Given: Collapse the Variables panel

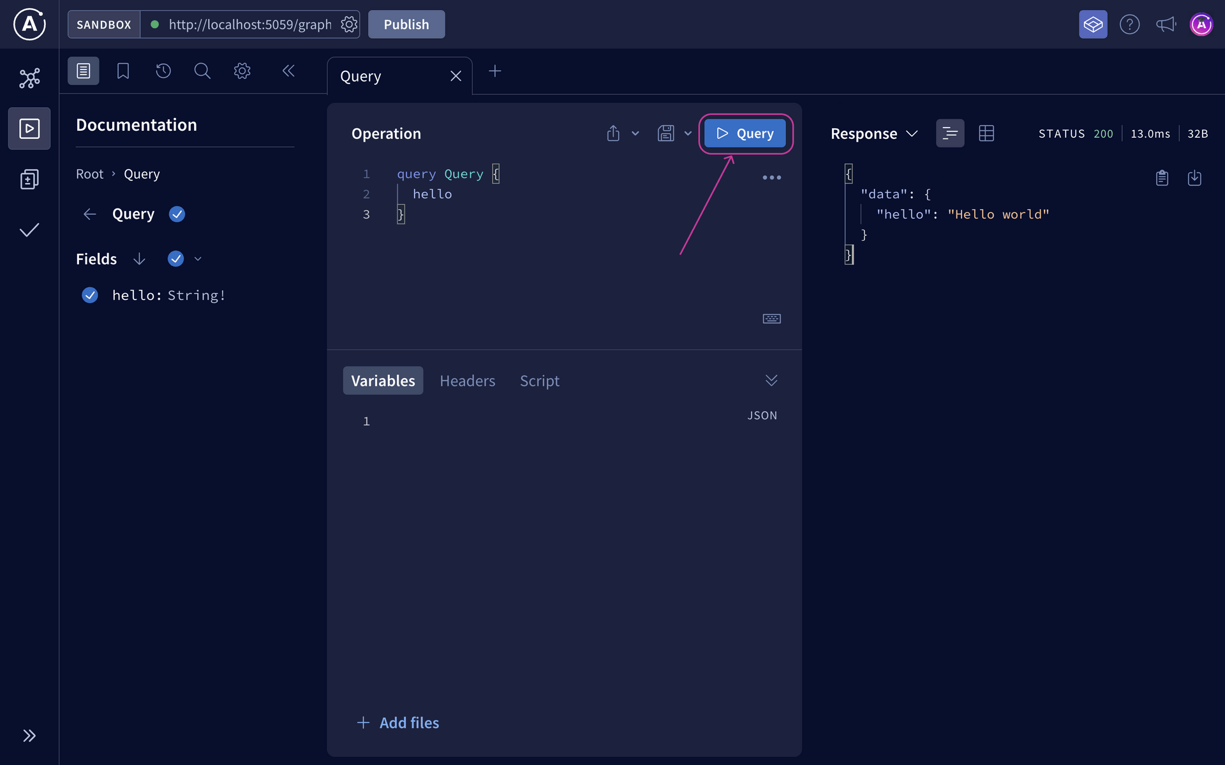Looking at the screenshot, I should tap(771, 380).
